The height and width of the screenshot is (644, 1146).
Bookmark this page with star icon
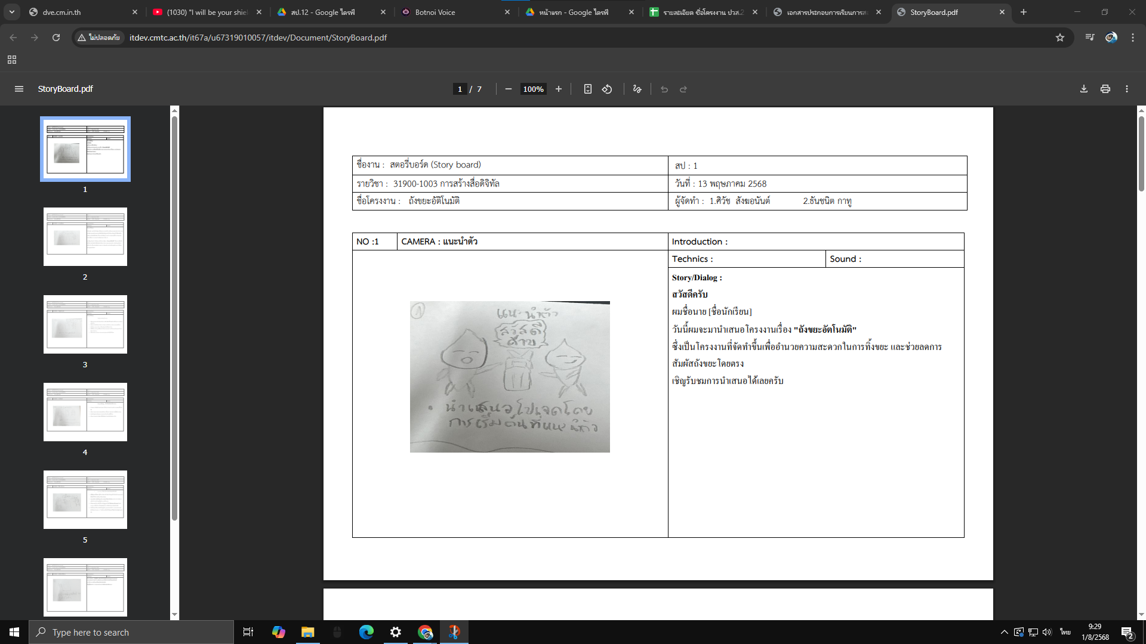click(x=1060, y=38)
